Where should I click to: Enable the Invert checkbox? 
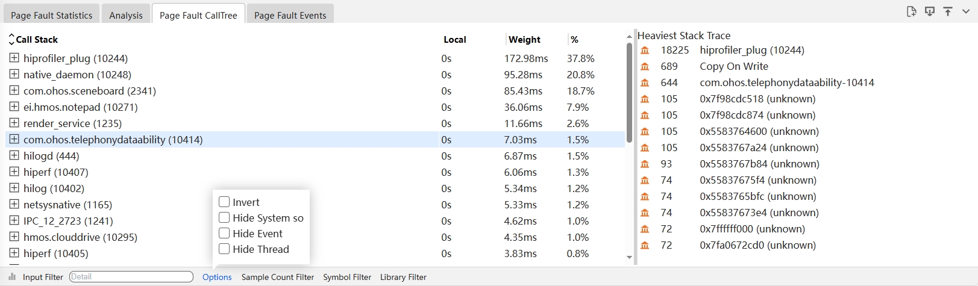(x=224, y=202)
